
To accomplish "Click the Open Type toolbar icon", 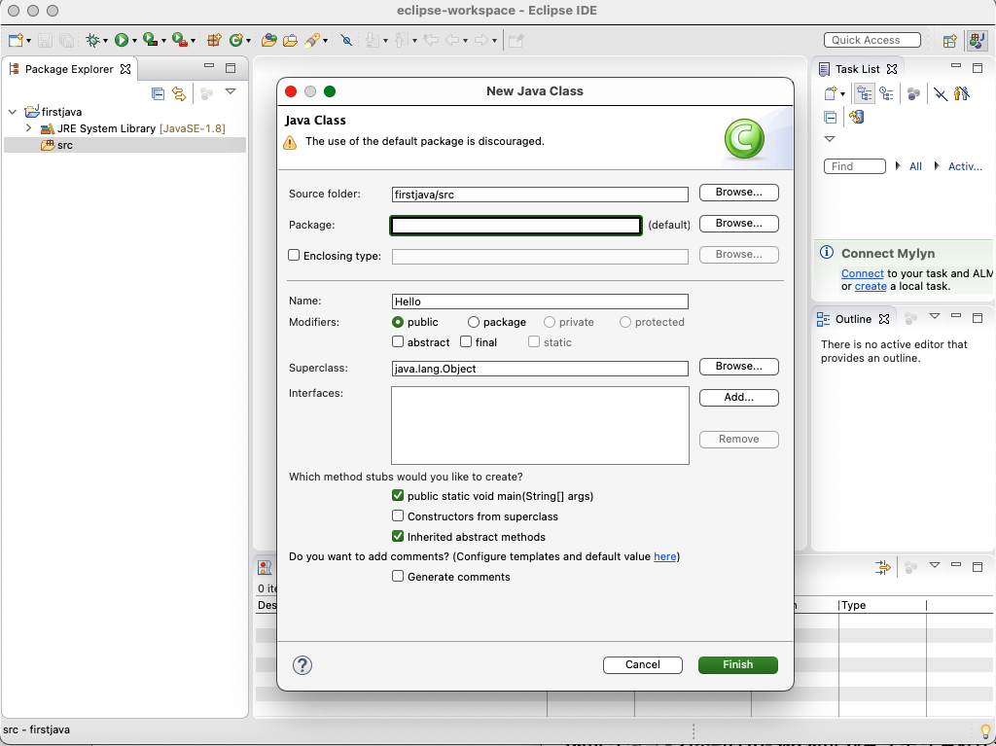I will [269, 41].
